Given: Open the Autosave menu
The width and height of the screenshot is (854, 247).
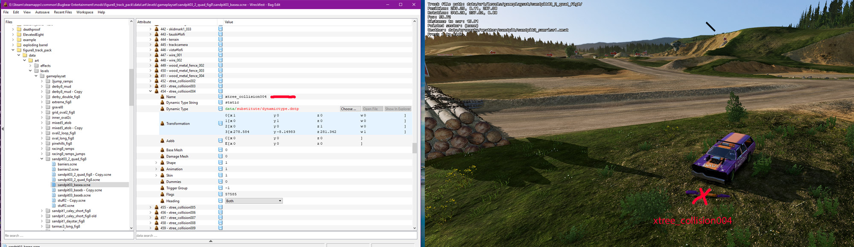Looking at the screenshot, I should pos(42,12).
